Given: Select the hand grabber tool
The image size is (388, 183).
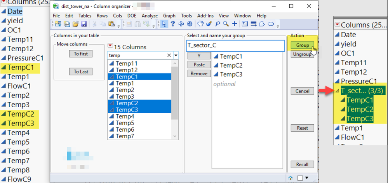Looking at the screenshot, I should point(200,24).
